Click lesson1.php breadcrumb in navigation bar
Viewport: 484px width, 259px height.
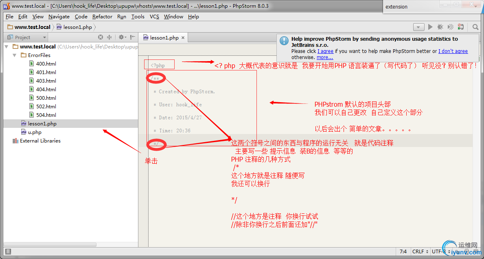click(x=74, y=27)
